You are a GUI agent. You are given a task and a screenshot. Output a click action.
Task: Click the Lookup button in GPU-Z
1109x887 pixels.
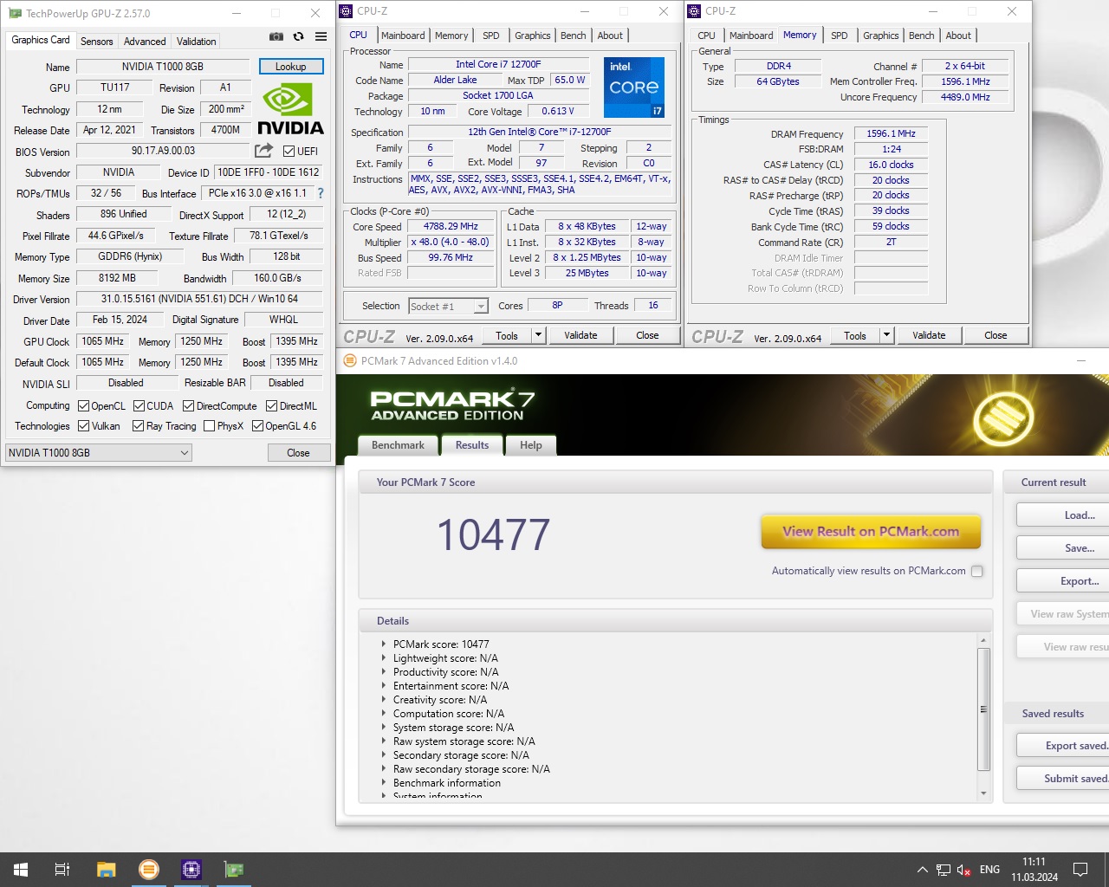click(291, 67)
